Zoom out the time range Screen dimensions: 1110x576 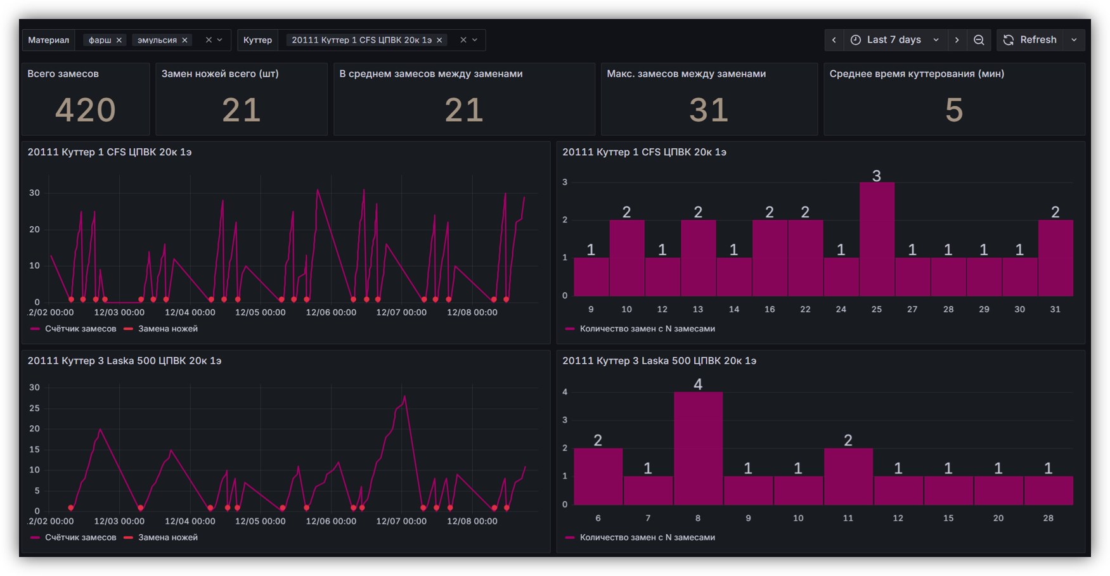(x=979, y=40)
